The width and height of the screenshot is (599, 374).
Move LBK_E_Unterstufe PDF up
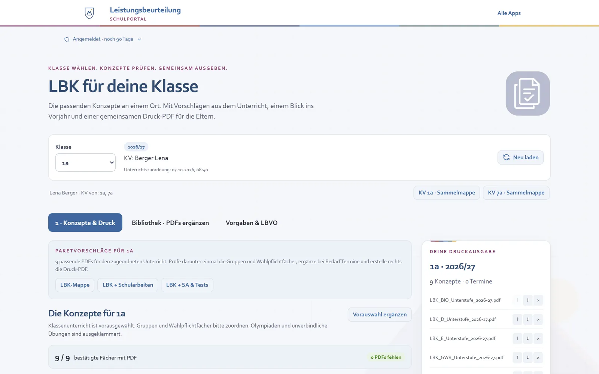[517, 338]
